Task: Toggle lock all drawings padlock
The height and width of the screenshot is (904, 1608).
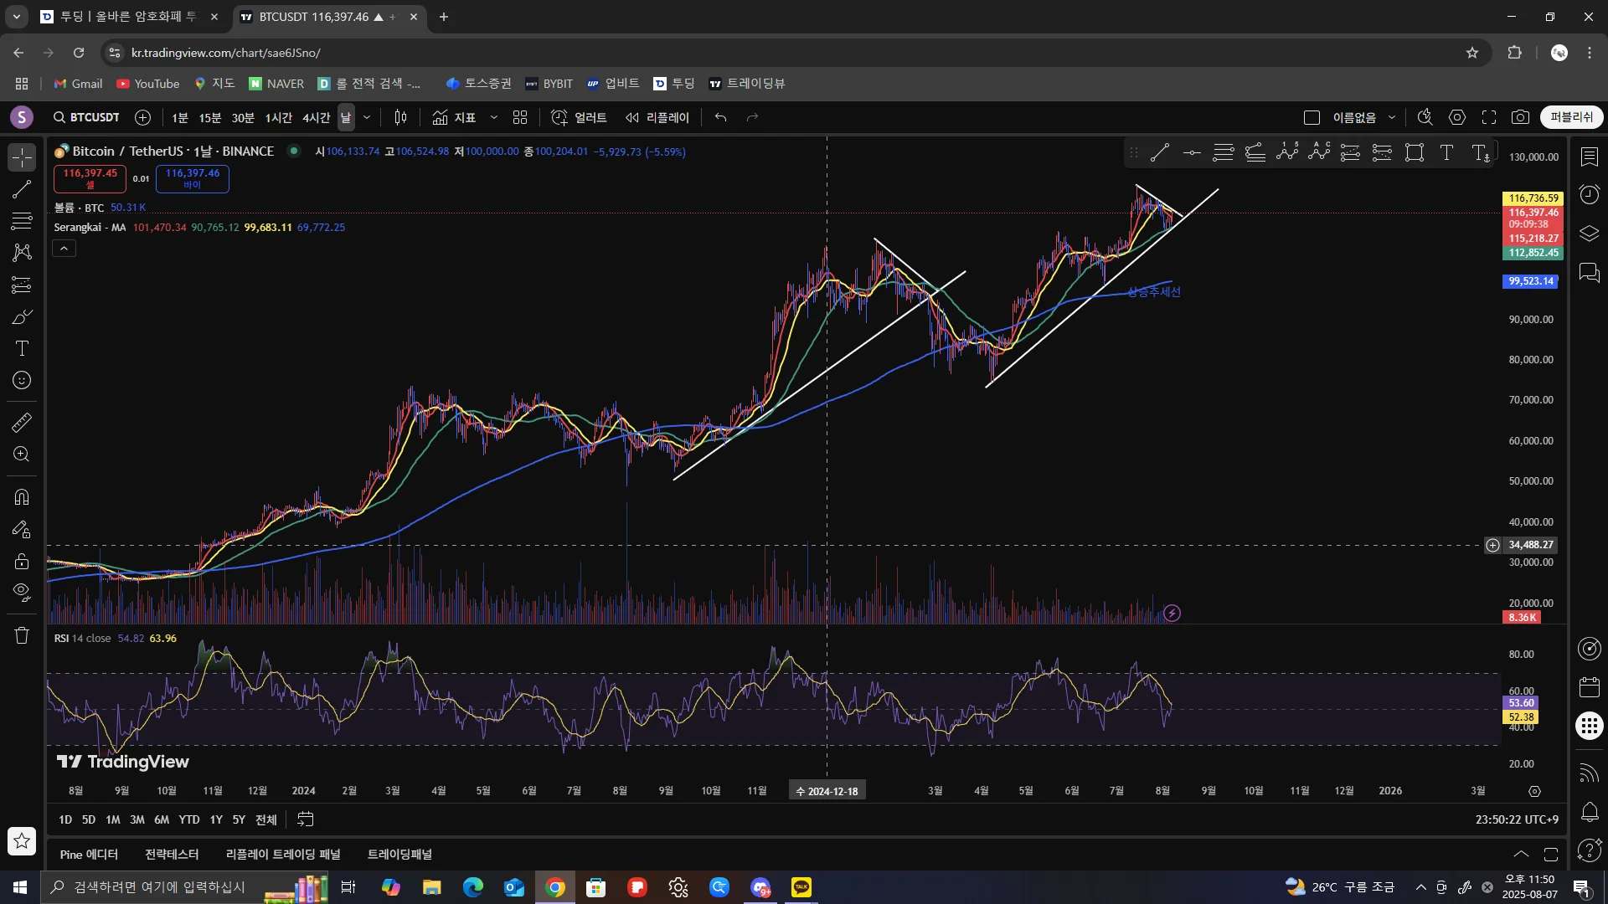Action: coord(22,561)
